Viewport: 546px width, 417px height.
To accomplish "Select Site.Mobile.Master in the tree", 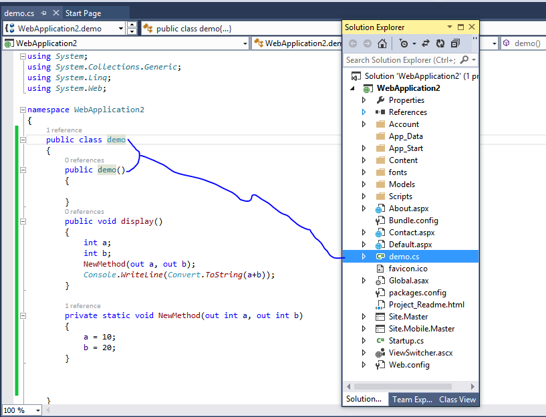I will [410, 329].
